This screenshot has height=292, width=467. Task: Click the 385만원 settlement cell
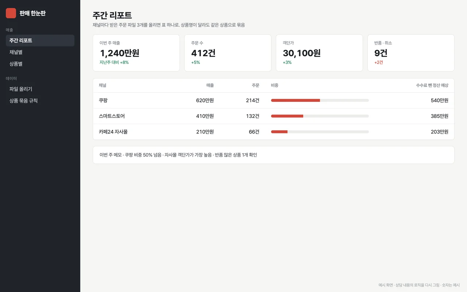440,116
